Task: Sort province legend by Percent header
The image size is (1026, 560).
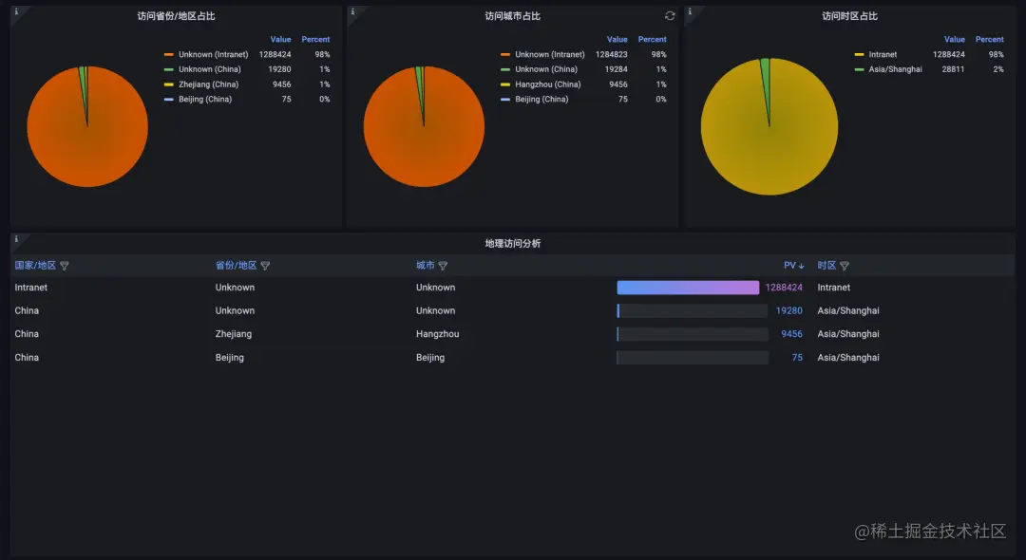Action: [315, 40]
